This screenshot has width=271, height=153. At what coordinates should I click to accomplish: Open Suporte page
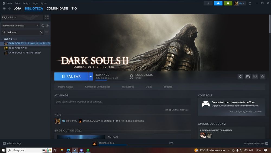(x=168, y=87)
